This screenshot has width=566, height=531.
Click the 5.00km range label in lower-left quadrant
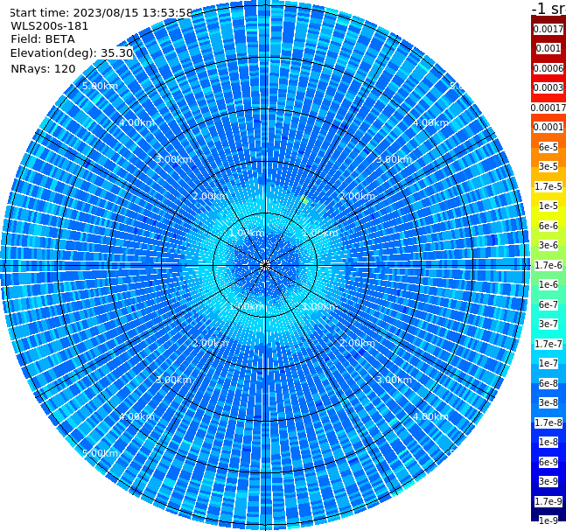100,453
